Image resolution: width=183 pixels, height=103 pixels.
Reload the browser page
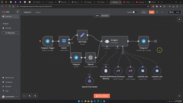coord(9,6)
